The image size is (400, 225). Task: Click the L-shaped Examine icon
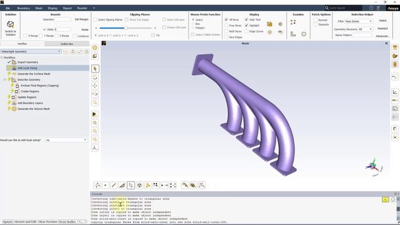[293, 34]
